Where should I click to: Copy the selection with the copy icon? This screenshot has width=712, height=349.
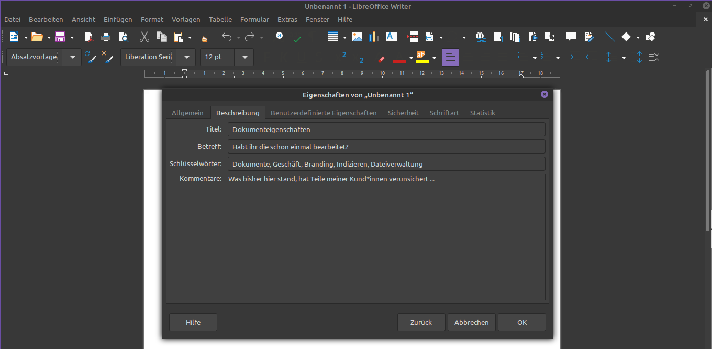point(162,37)
